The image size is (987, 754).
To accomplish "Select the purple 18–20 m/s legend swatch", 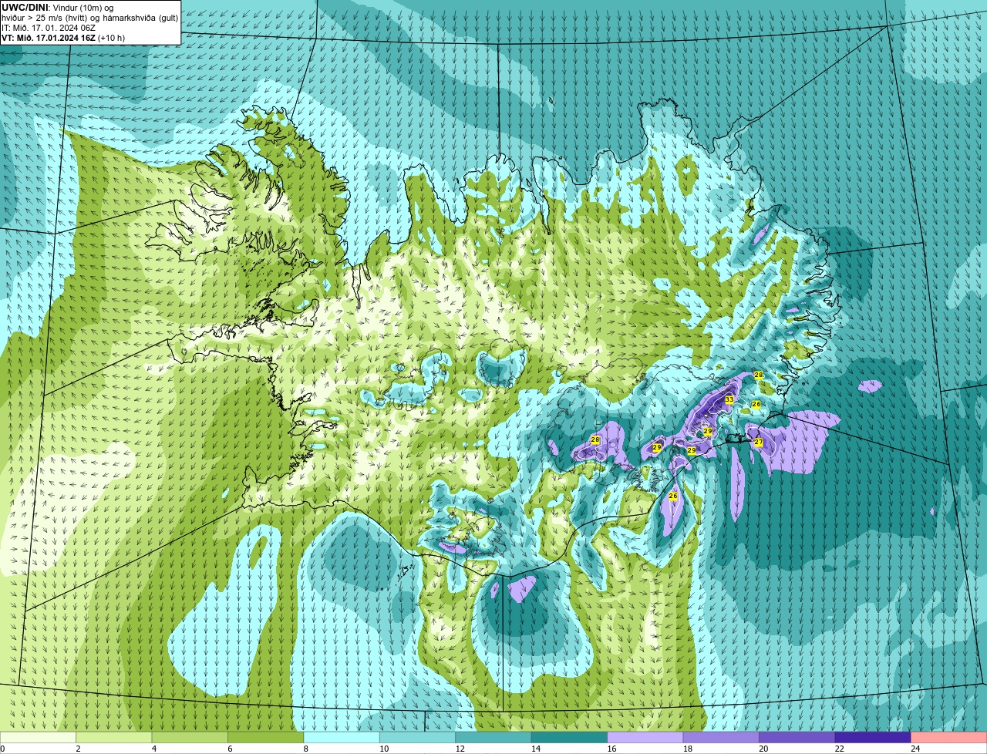I will [x=721, y=737].
